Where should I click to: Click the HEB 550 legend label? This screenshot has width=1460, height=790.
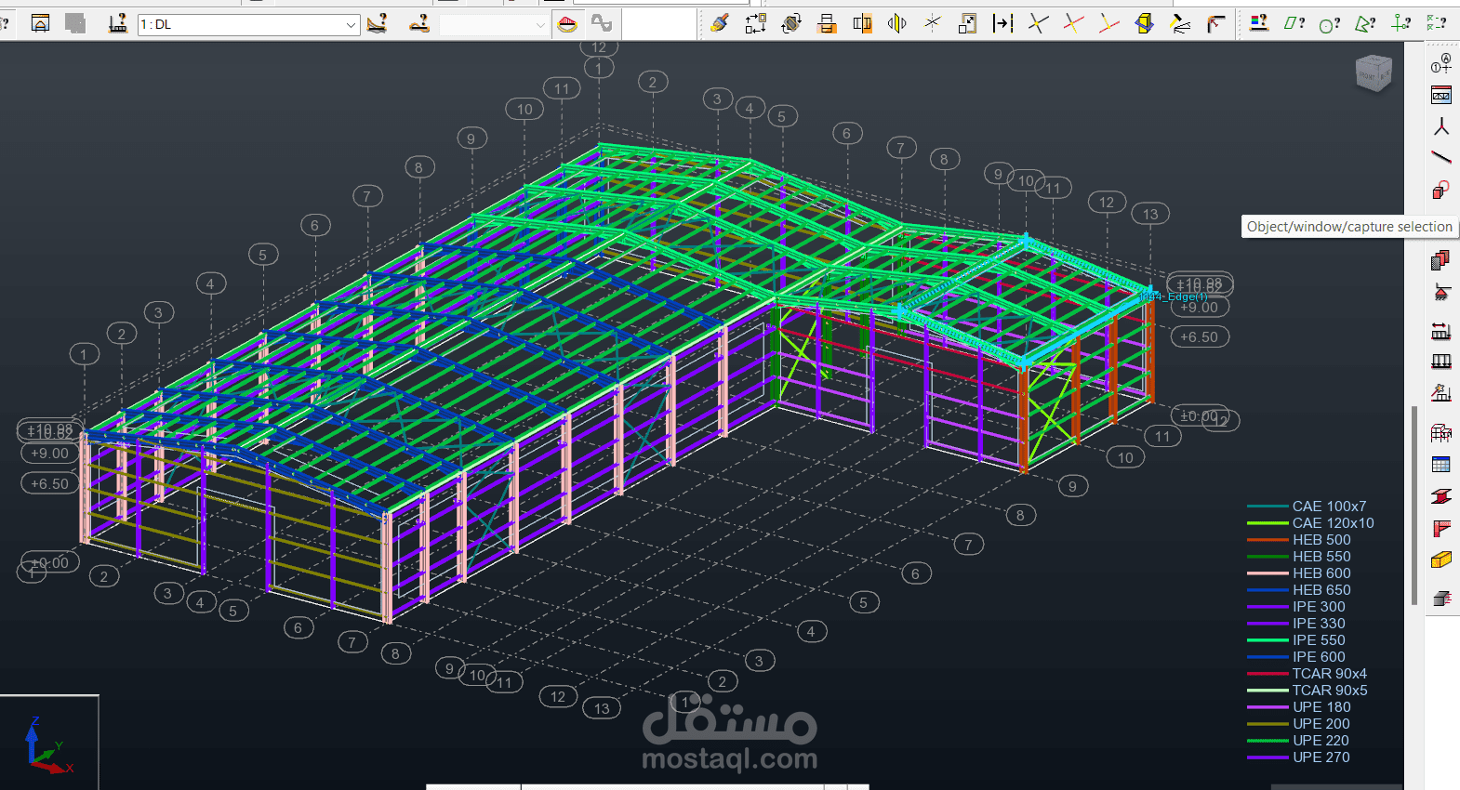point(1321,557)
